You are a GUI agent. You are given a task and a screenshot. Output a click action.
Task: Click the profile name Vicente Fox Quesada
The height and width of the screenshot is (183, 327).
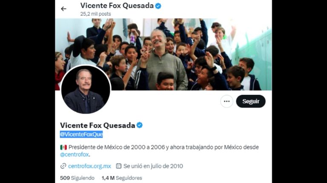pos(98,125)
